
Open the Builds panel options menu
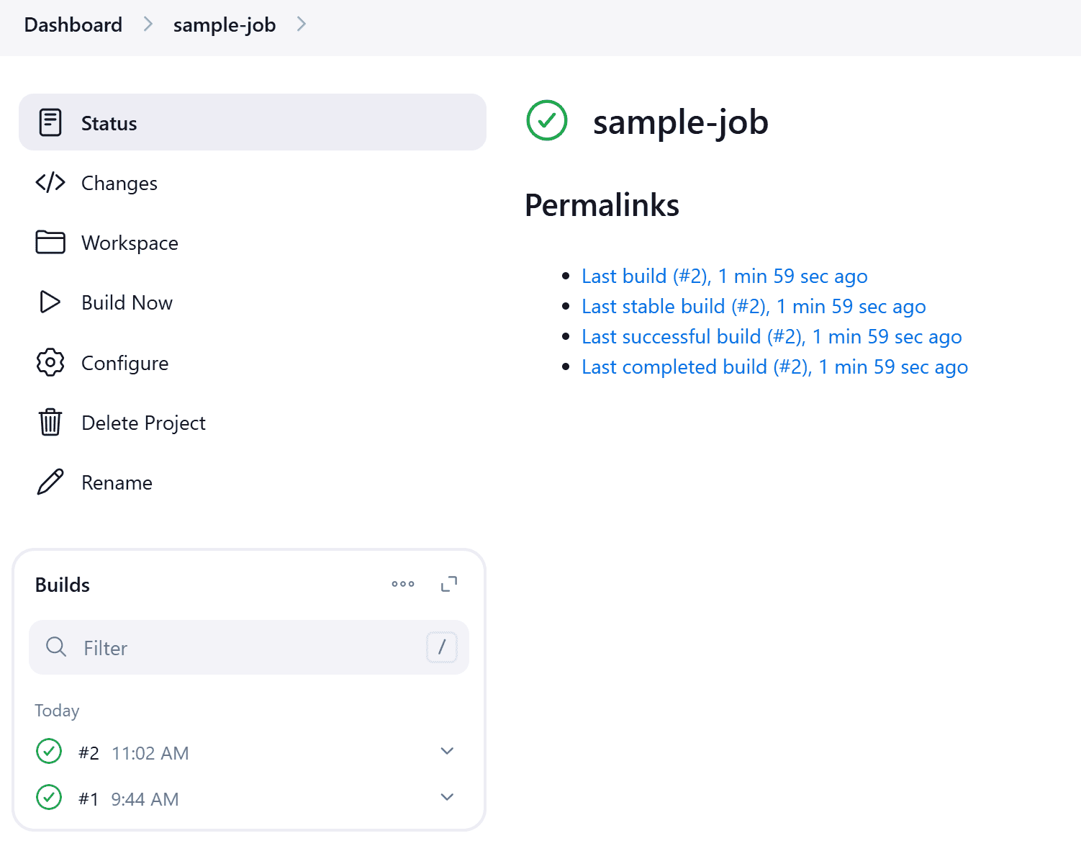pos(403,584)
